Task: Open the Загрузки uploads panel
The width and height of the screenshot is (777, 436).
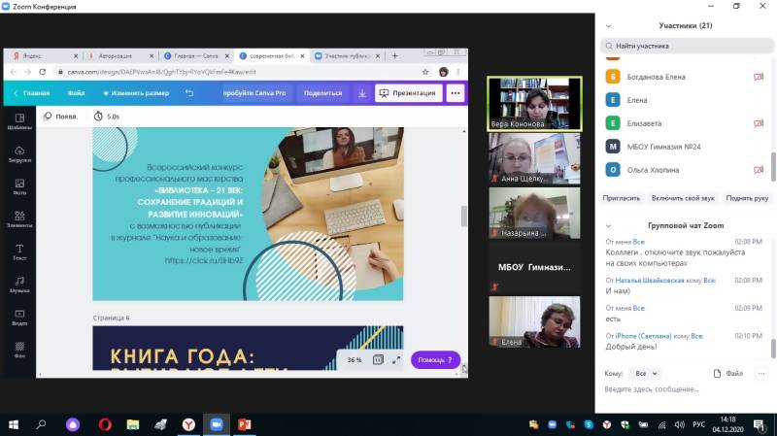Action: tap(18, 153)
